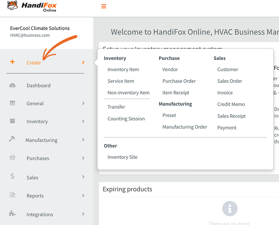Open the Create menu label
Screen dimensions: 279x225
click(x=33, y=63)
